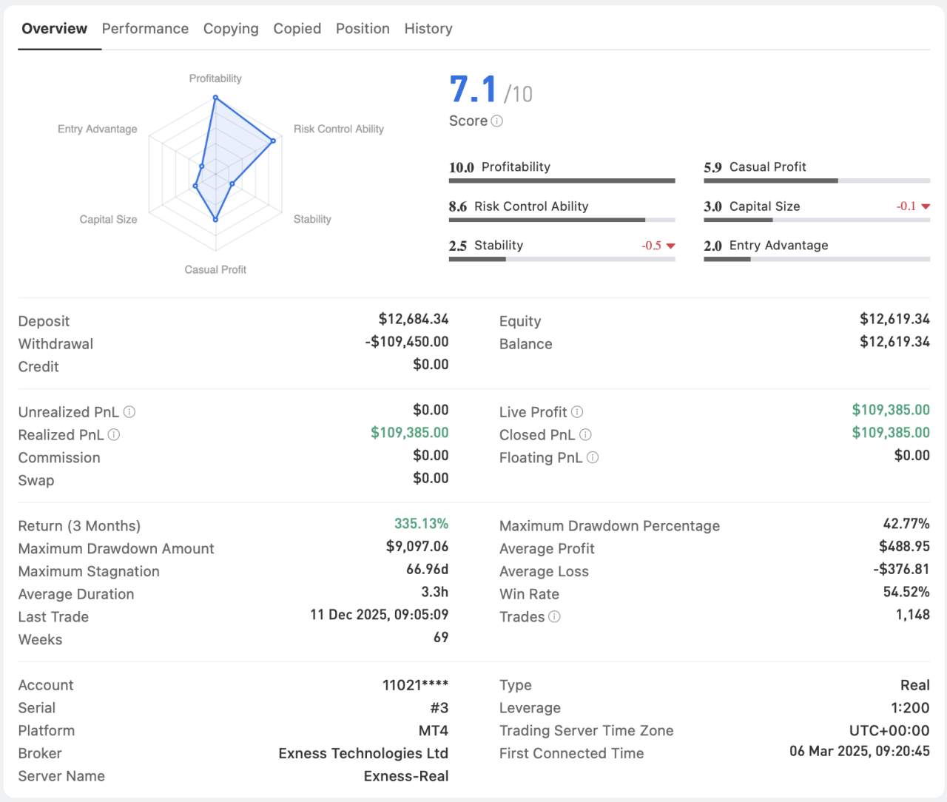Click the Closed PnL info icon

(585, 435)
